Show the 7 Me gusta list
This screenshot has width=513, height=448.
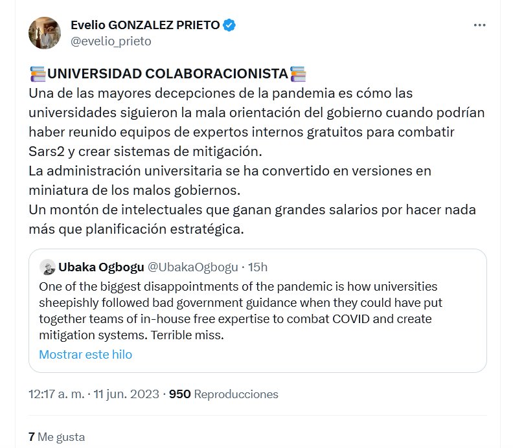56,437
